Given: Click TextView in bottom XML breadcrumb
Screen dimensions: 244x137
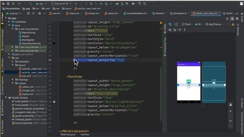Looking at the screenshot, I should 85,134.
